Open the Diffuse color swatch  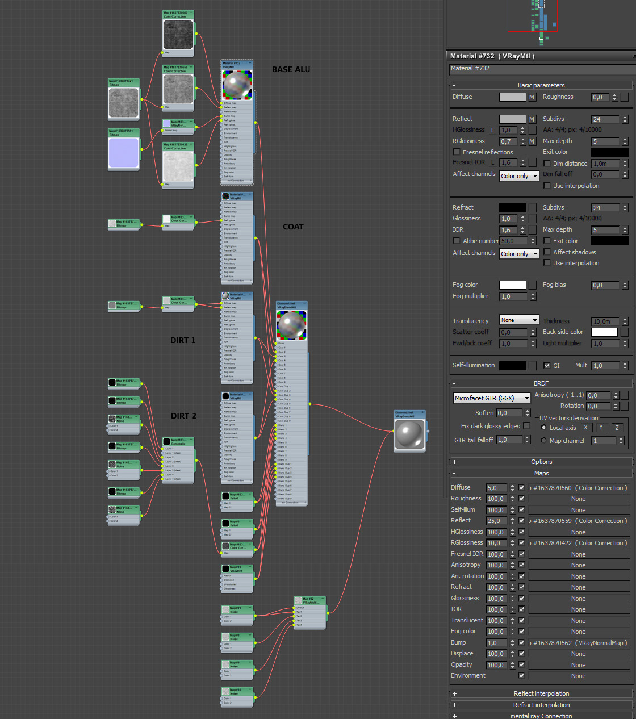tap(513, 97)
